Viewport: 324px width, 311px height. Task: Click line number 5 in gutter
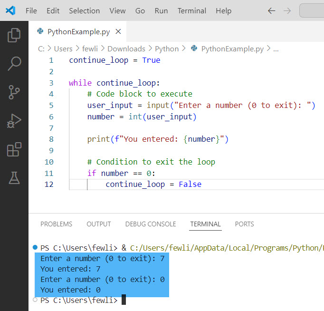pyautogui.click(x=51, y=106)
